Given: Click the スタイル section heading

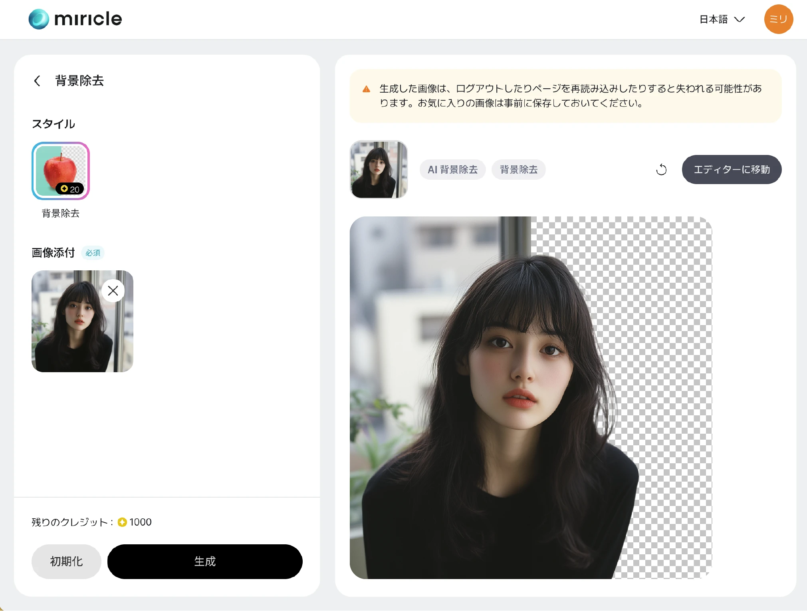Looking at the screenshot, I should point(53,124).
